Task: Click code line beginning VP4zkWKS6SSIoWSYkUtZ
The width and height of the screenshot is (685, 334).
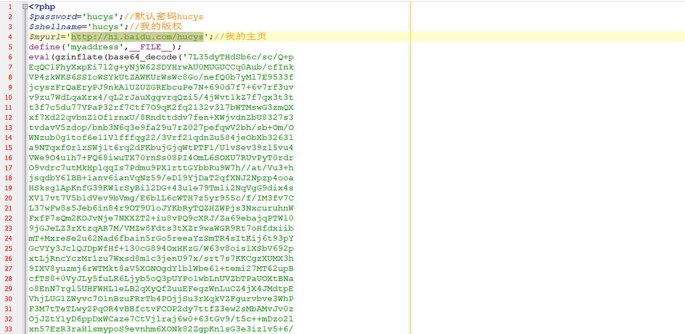Action: (161, 77)
